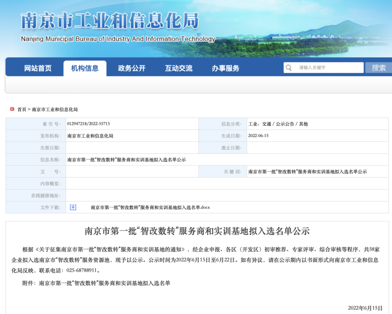Screen dimensions: 392x314
Task: Click the 生成日期 value 2022-06-15
Action: tap(258, 136)
